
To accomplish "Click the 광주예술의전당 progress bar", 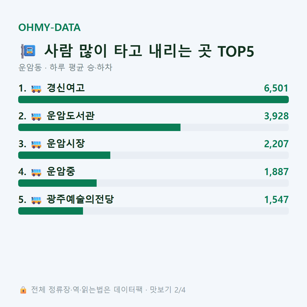I will tap(153, 211).
